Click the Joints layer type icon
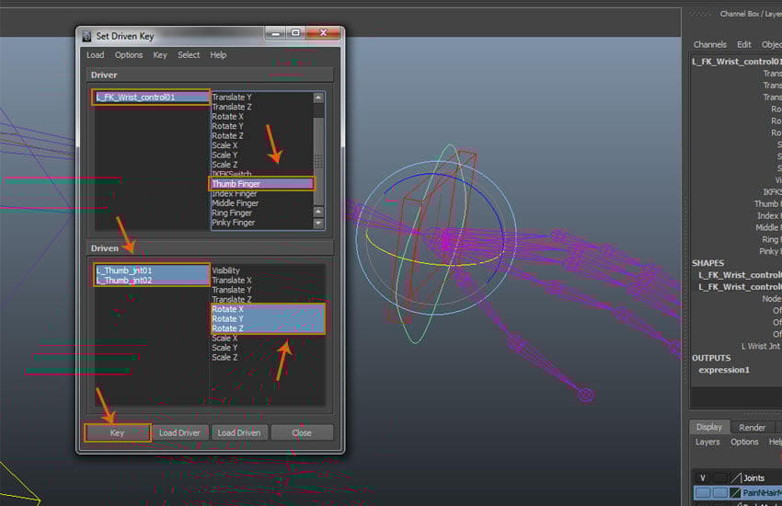 point(735,477)
